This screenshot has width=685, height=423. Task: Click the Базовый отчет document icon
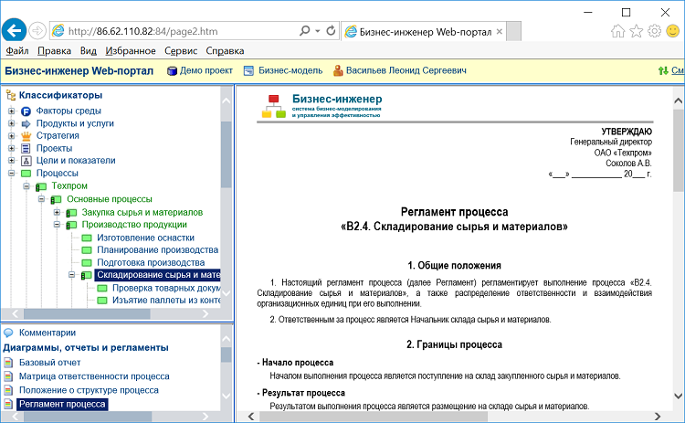[x=8, y=363]
